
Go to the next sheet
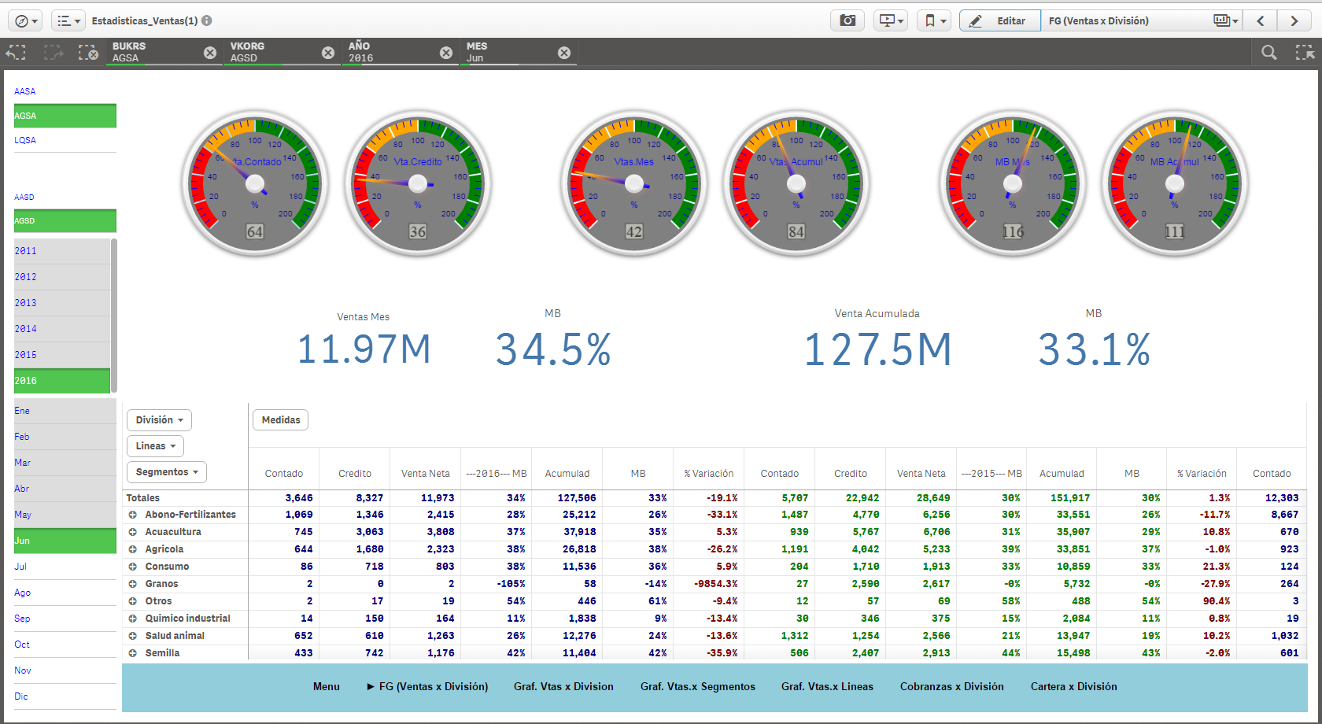[x=1294, y=20]
